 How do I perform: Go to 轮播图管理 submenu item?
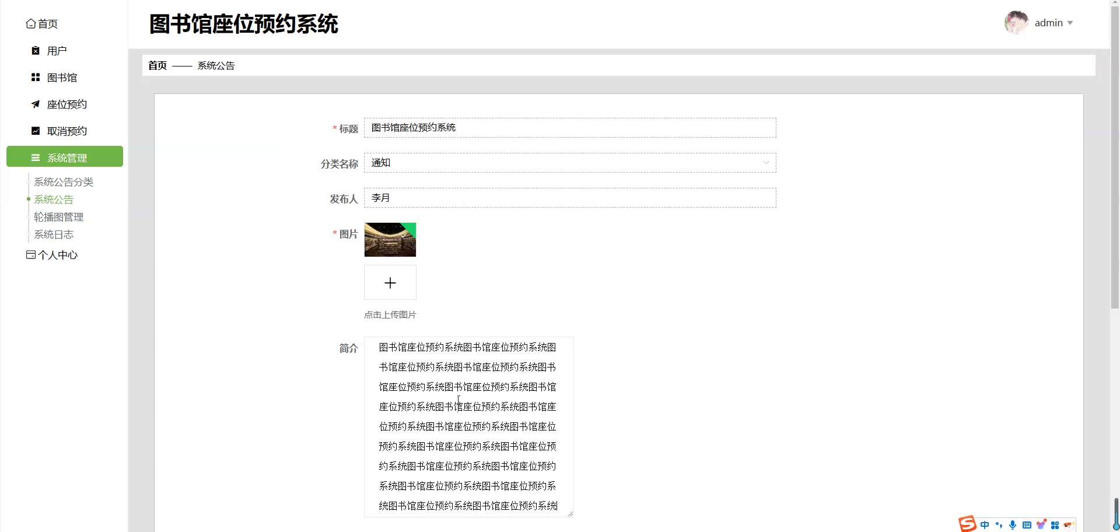(x=59, y=217)
